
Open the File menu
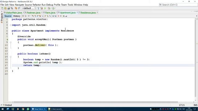(x=2, y=5)
